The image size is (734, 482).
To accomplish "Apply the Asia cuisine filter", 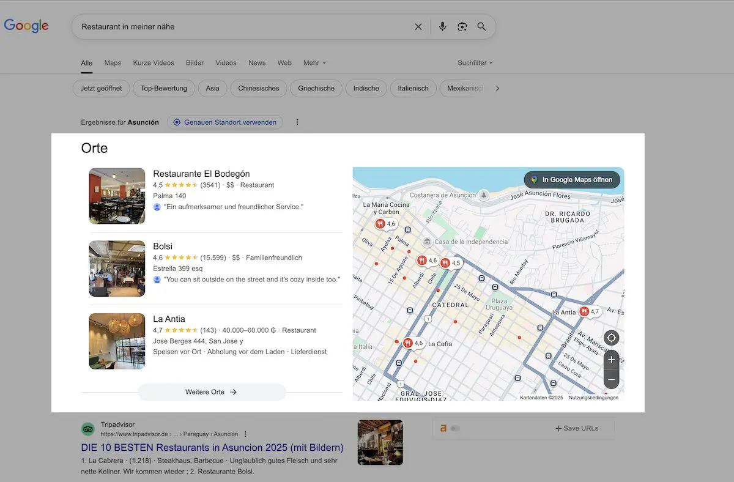I will (212, 88).
